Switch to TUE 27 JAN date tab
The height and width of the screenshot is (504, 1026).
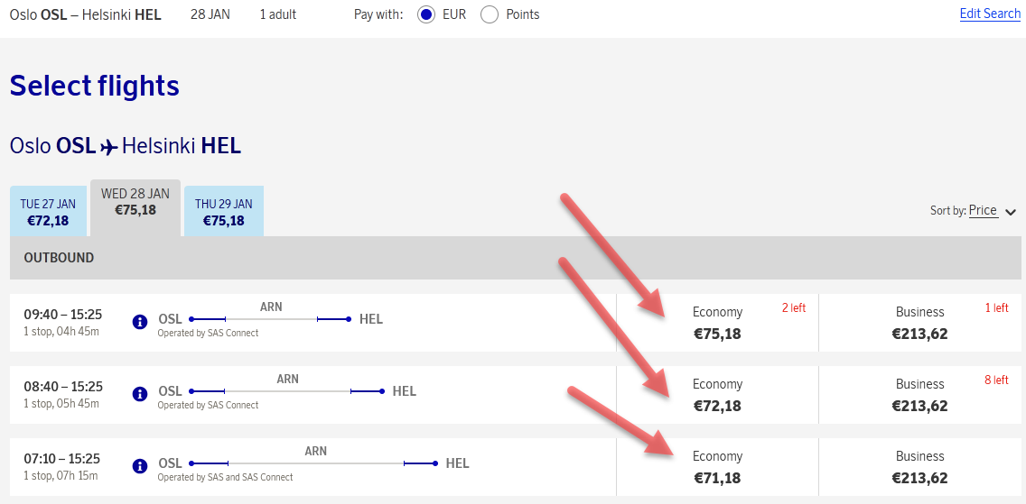point(49,212)
